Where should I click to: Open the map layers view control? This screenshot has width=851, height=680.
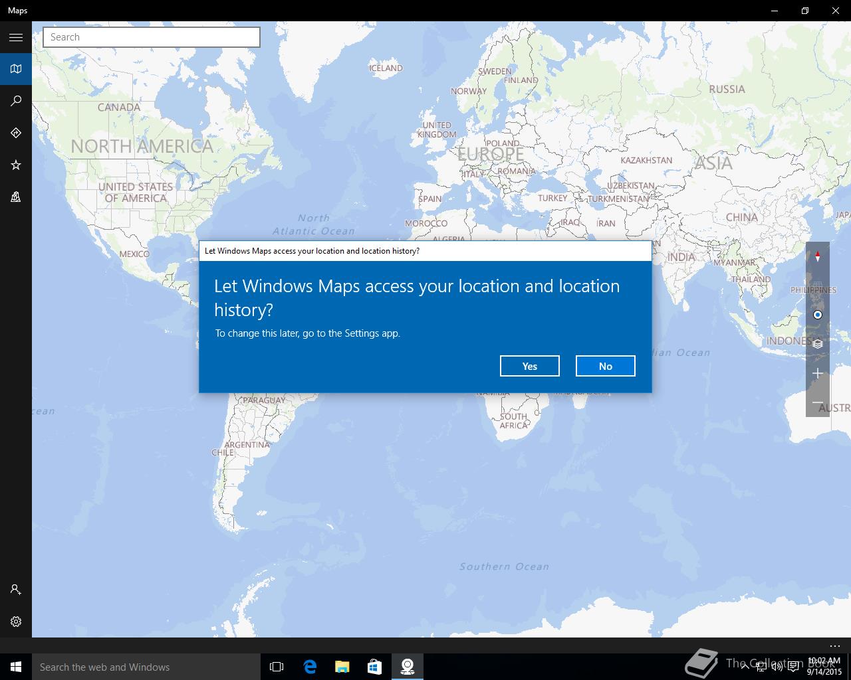click(818, 344)
